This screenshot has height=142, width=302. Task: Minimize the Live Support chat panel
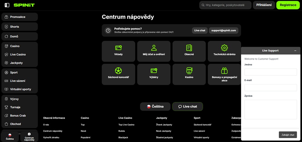click(295, 51)
